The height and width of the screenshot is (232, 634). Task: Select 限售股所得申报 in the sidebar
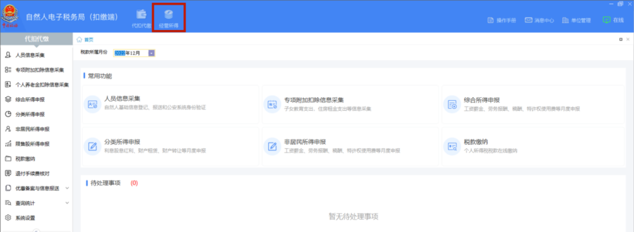pos(36,144)
